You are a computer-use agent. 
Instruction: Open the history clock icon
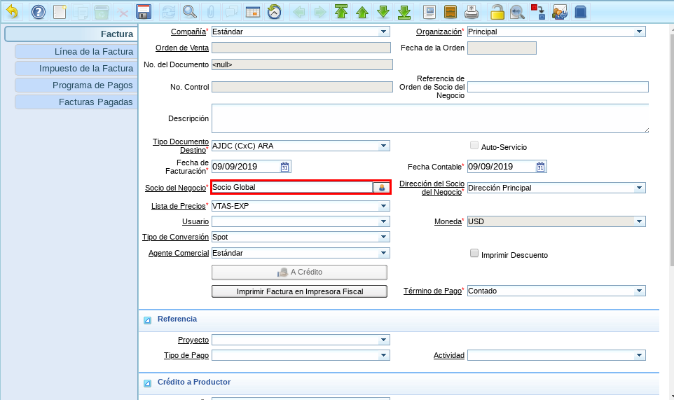coord(275,12)
